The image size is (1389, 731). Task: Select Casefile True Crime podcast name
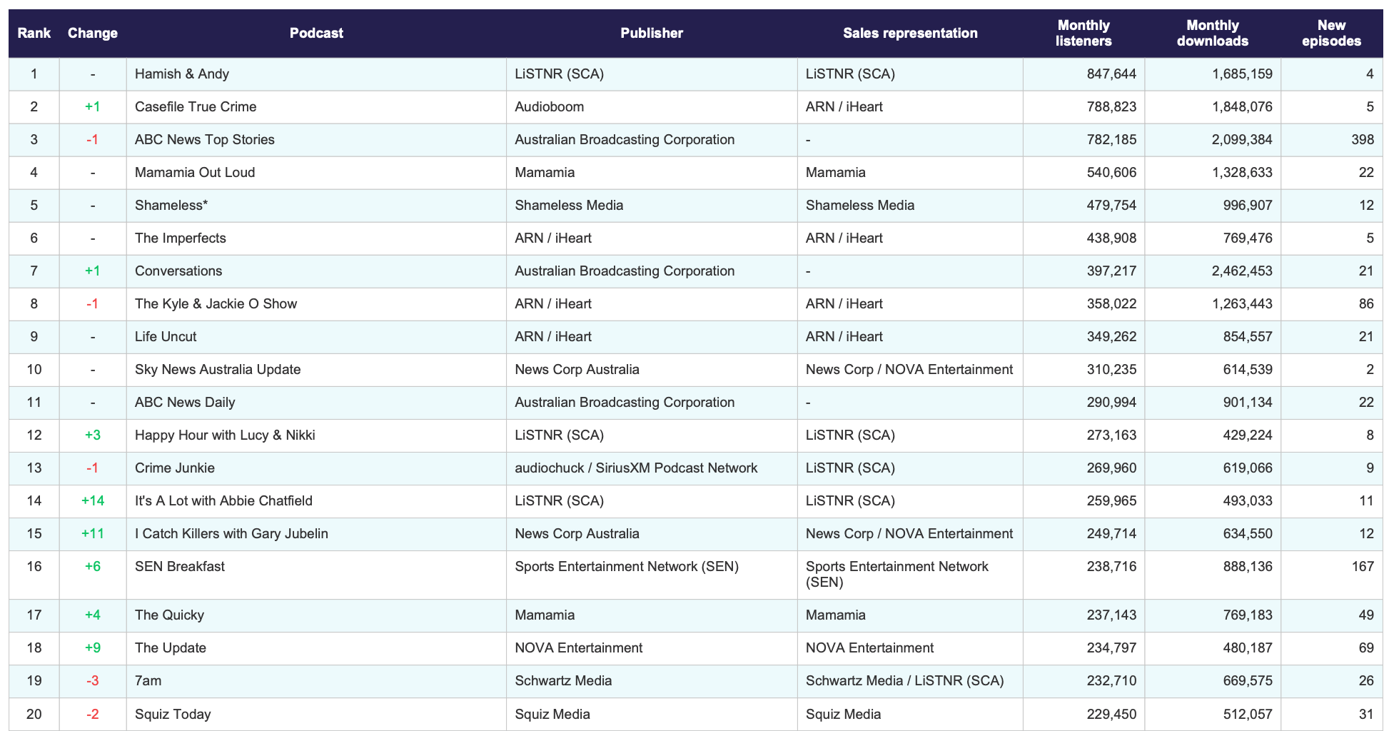(x=196, y=107)
